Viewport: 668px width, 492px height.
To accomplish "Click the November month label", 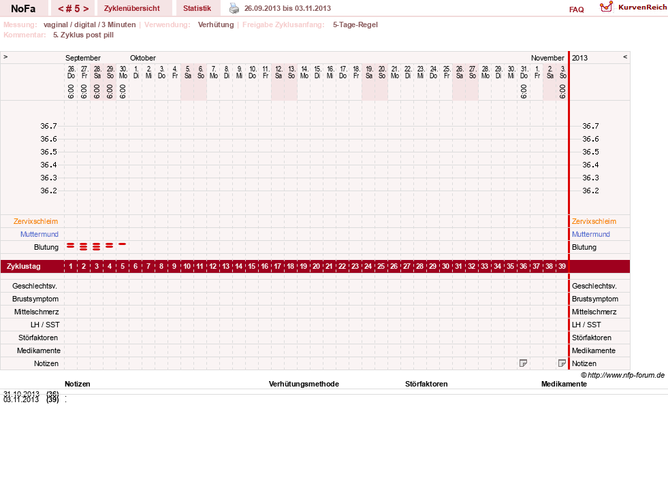I will point(547,58).
